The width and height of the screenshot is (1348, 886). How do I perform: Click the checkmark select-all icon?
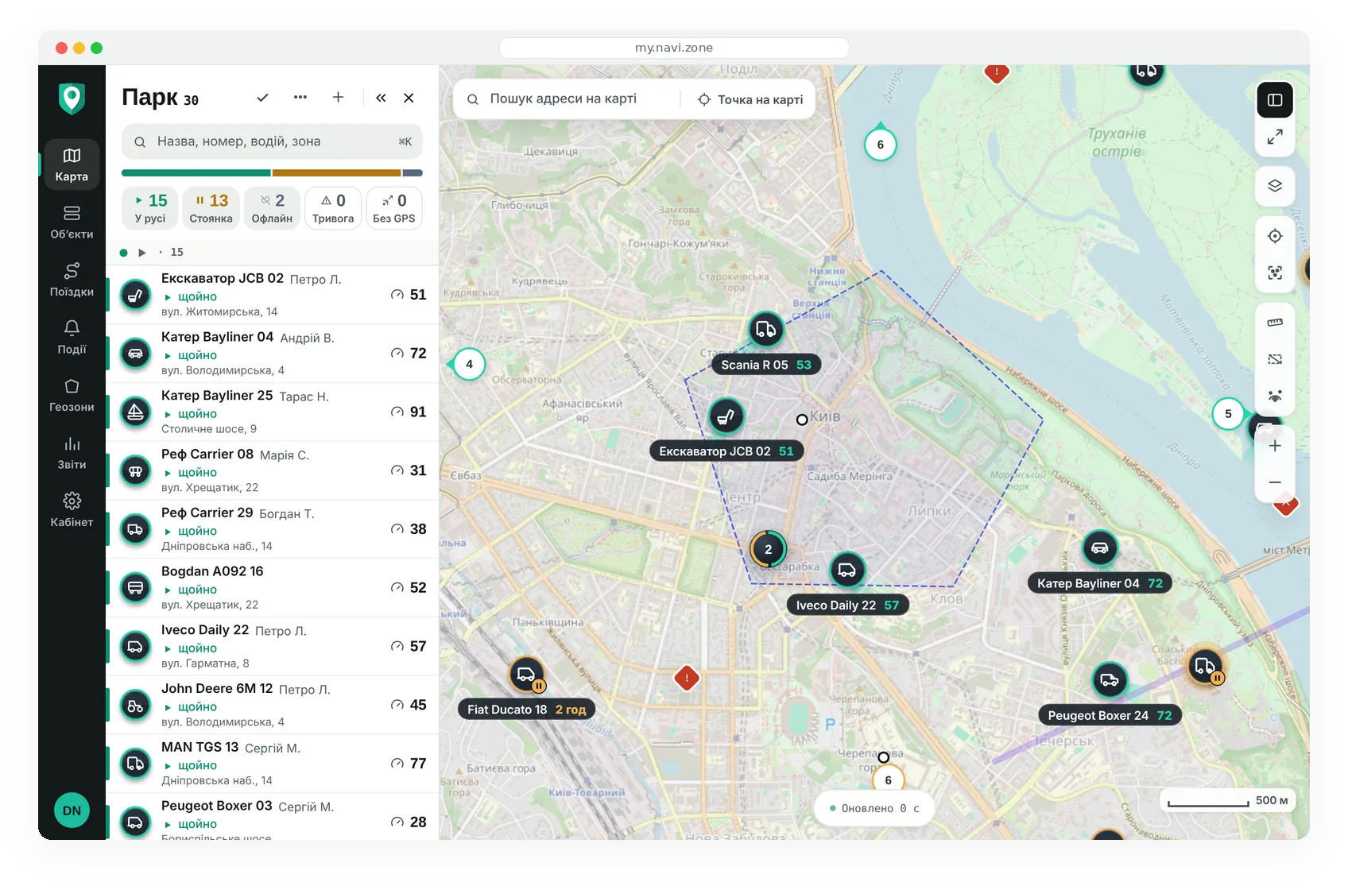point(262,98)
